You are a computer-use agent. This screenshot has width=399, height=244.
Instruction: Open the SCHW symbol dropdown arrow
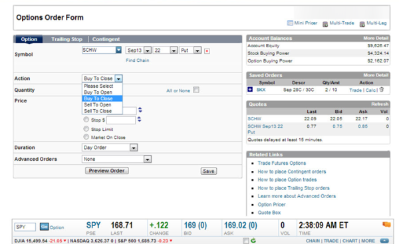coord(118,50)
